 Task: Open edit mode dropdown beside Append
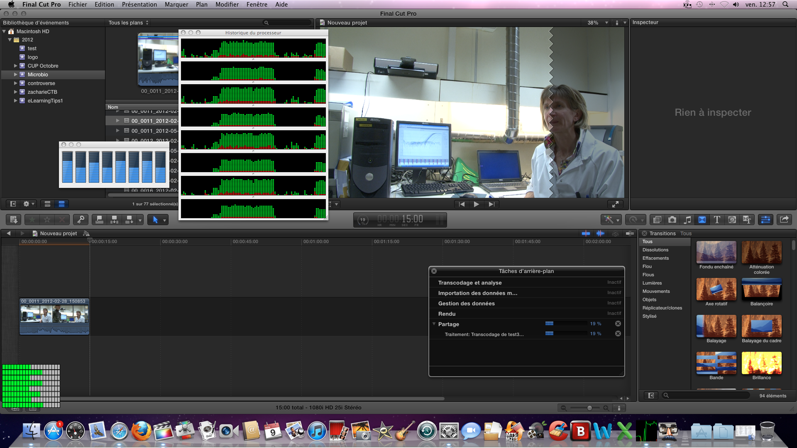click(140, 220)
